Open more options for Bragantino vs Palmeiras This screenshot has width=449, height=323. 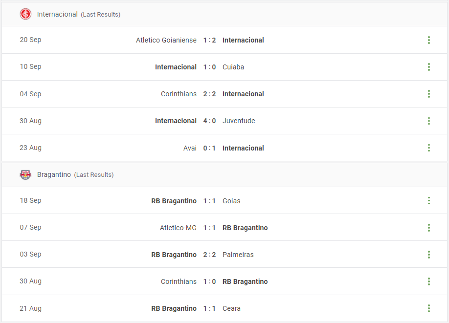(x=428, y=255)
